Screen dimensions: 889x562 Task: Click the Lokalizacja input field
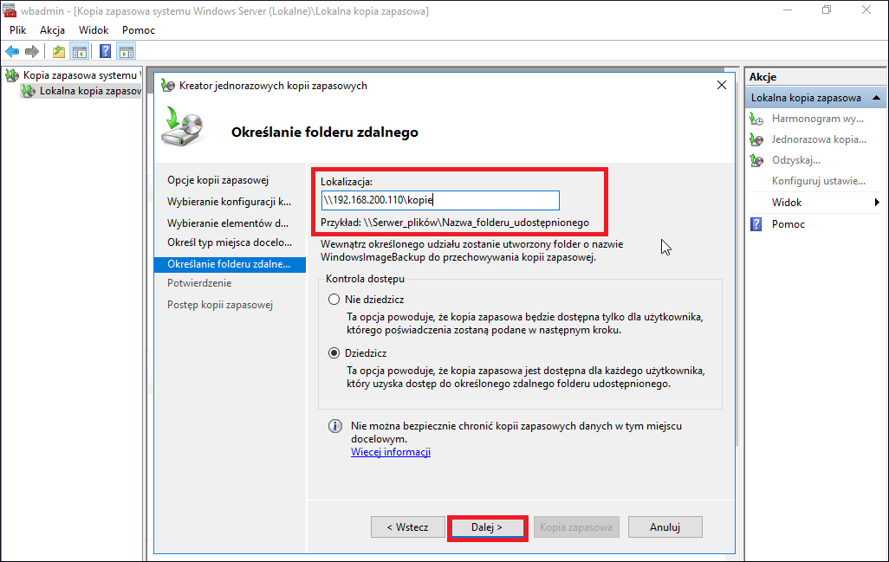tap(440, 200)
